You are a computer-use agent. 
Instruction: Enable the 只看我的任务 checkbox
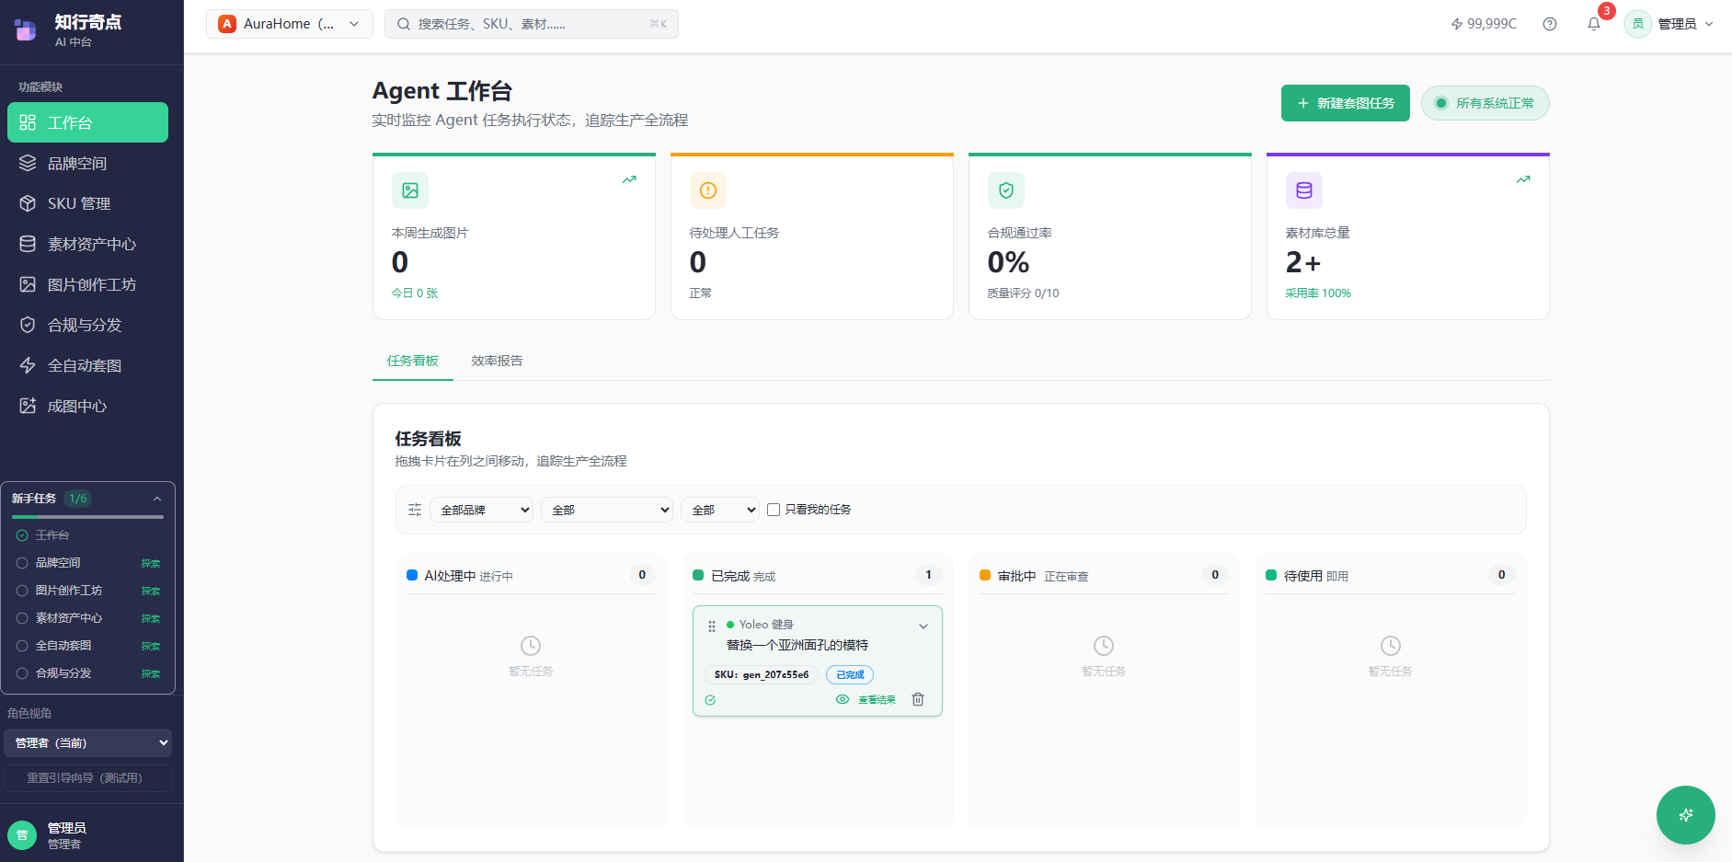[x=773, y=509]
